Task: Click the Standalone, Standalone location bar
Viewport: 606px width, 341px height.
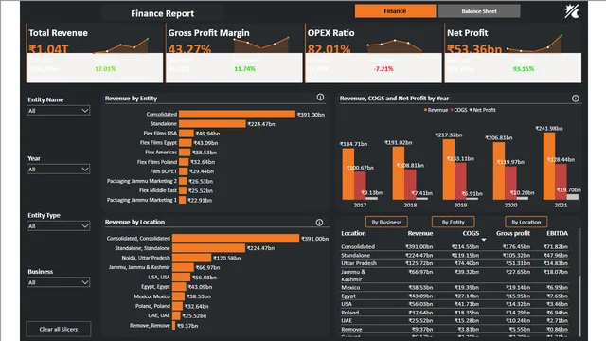Action: click(x=208, y=248)
